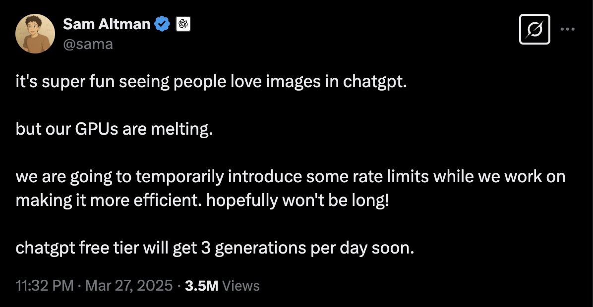Click the Sam Altman display name
Viewport: 593px width, 307px height.
107,24
